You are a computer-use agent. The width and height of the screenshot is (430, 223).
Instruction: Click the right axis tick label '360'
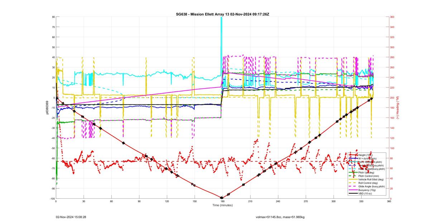[x=393, y=17]
